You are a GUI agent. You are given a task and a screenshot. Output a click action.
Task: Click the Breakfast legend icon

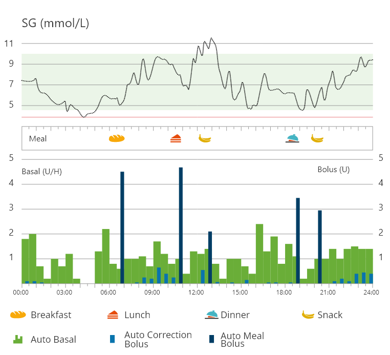18,315
